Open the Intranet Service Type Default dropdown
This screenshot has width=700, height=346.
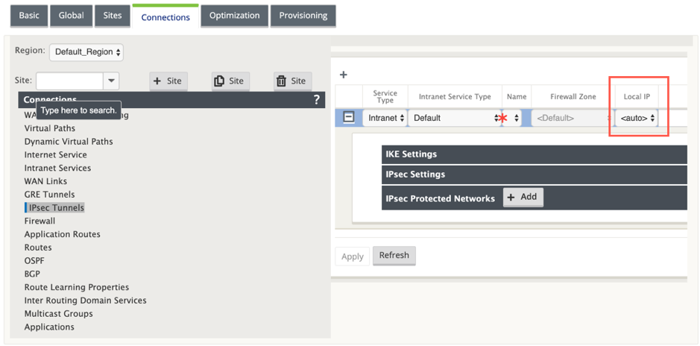coord(454,119)
